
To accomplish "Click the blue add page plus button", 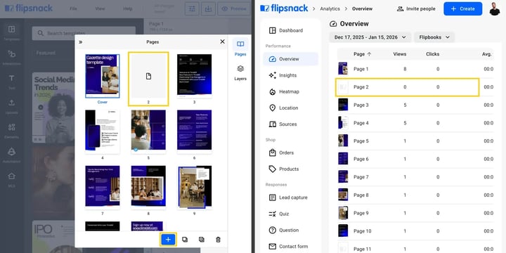I will 168,240.
